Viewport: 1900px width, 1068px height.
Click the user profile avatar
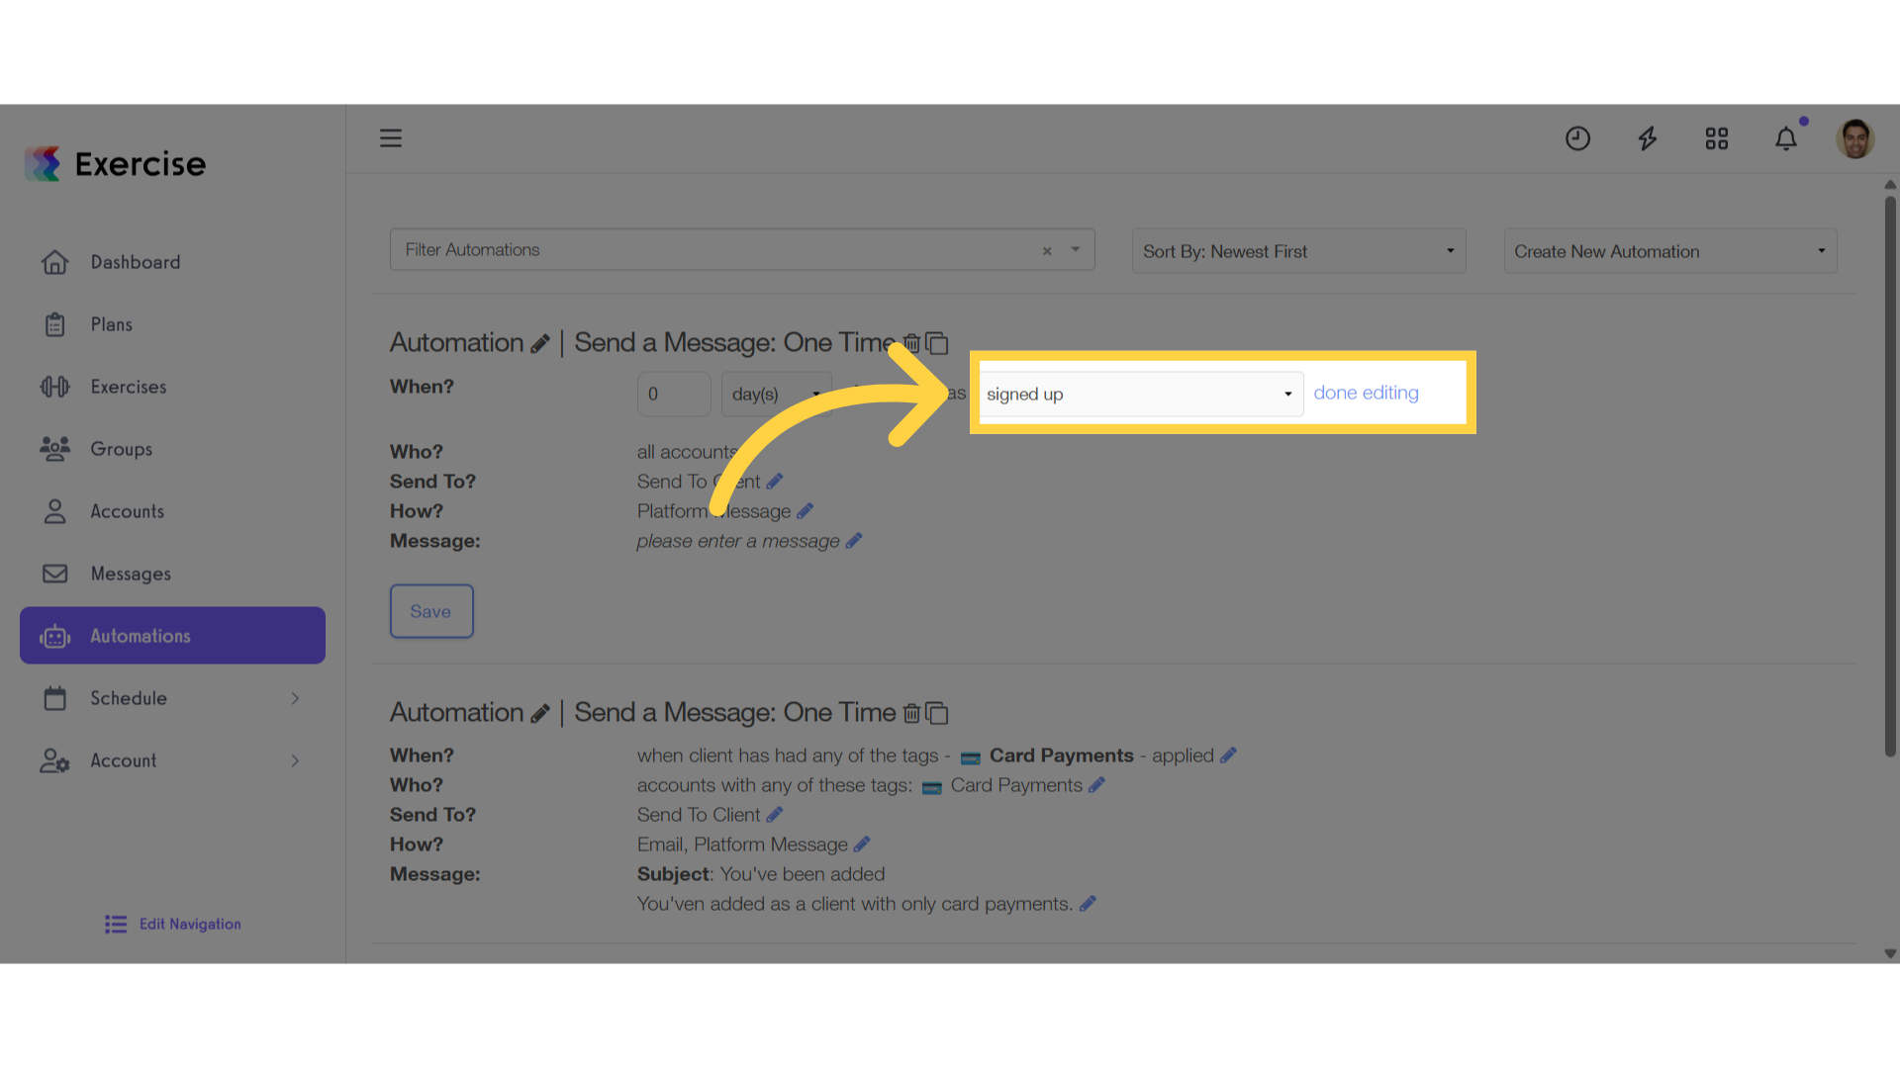1855,138
